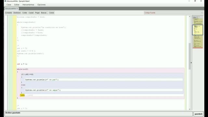
Task: Open the Clase menu
Action: [x=9, y=5]
